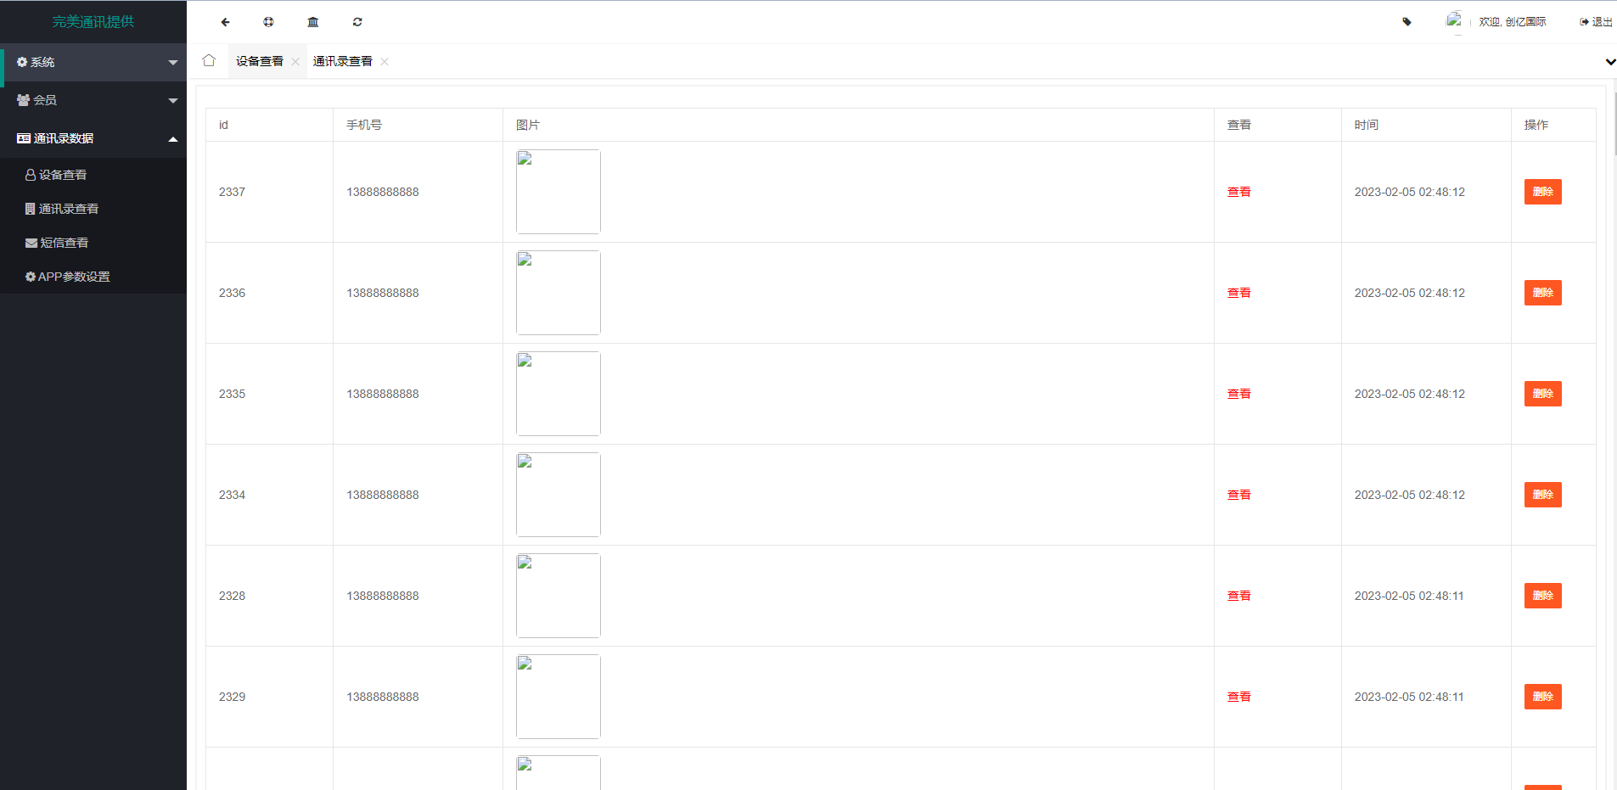Screen dimensions: 1617x790
Task: Expand the 系统 sidebar menu
Action: point(93,62)
